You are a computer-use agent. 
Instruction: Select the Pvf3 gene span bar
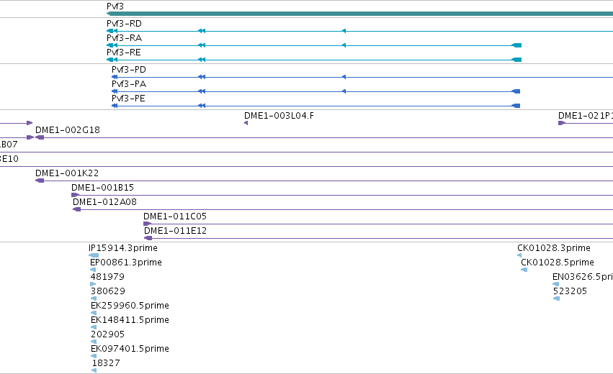(x=359, y=14)
